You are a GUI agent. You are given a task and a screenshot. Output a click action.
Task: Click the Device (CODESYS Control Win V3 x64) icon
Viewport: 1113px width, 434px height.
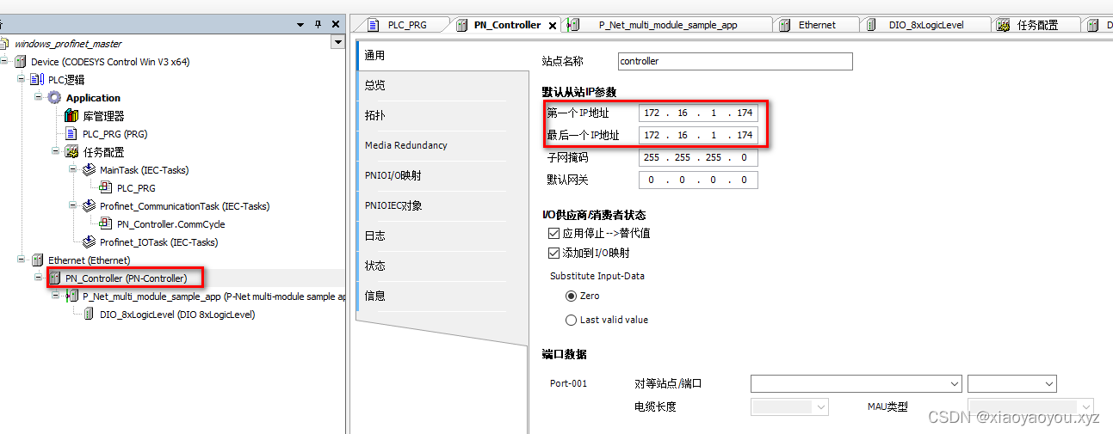coord(21,62)
